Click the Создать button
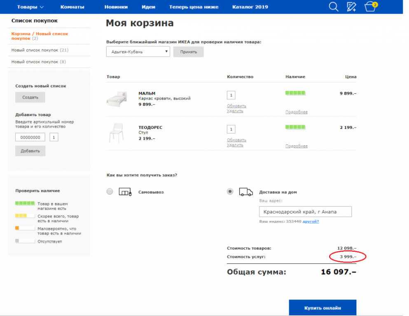Screen dimensions: 409x316 (x=30, y=97)
